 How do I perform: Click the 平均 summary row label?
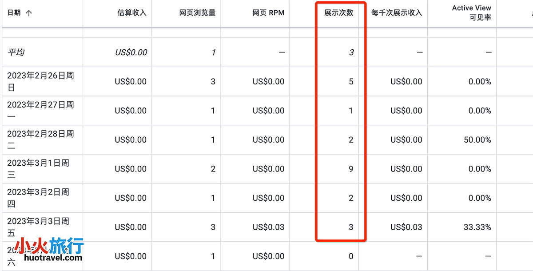(16, 52)
